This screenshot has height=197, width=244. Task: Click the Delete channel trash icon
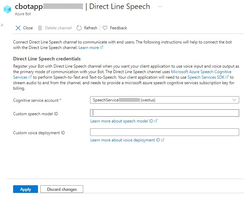[40, 28]
